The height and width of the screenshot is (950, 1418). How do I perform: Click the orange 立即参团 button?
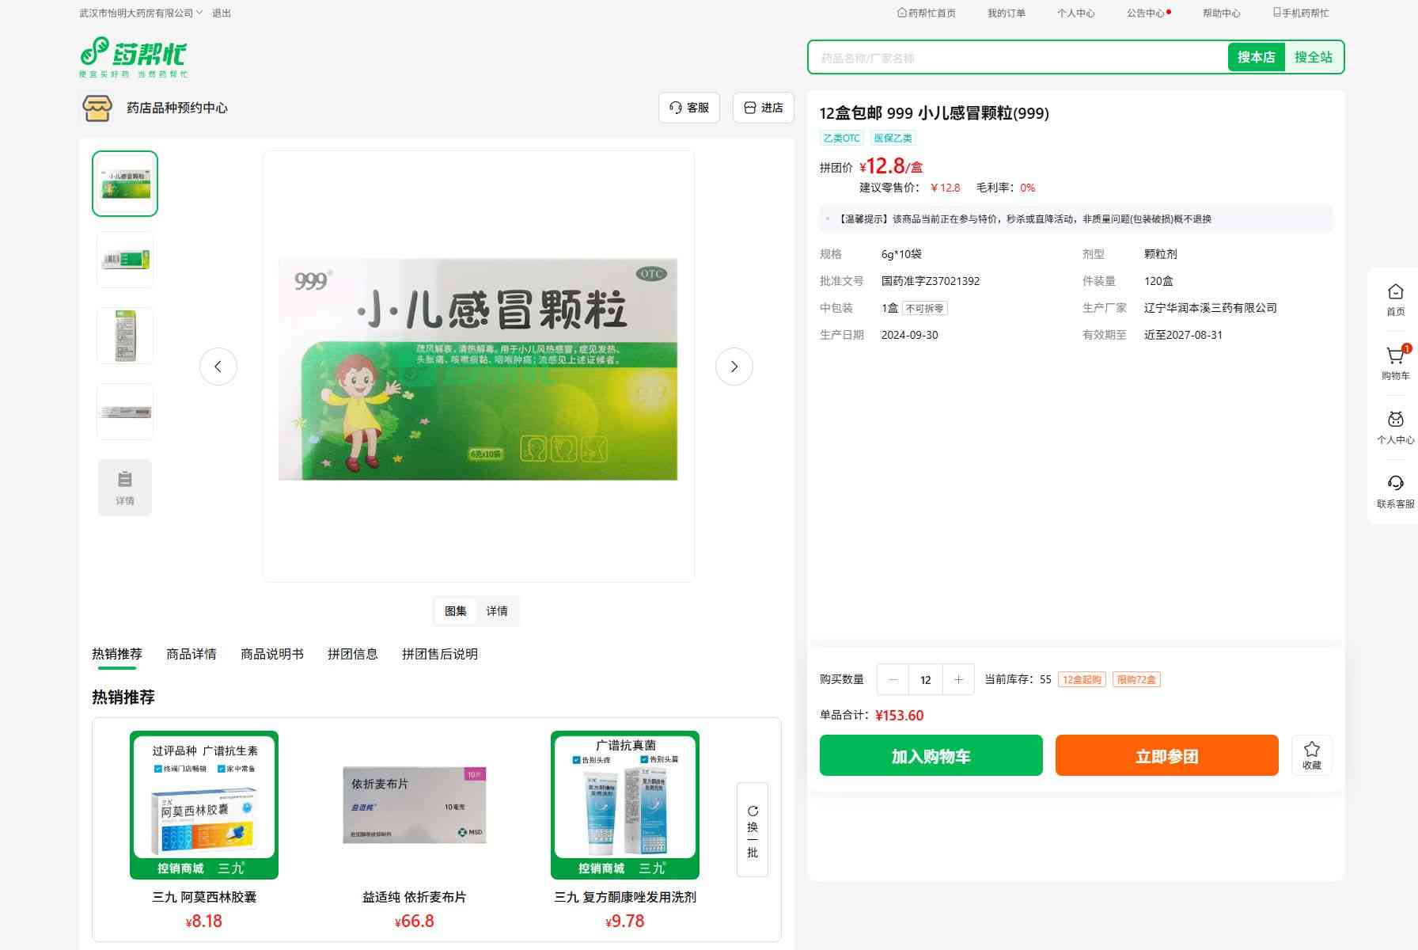[1166, 755]
